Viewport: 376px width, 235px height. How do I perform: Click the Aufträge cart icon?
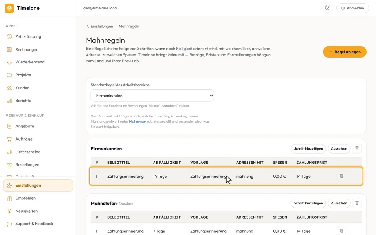pos(9,139)
